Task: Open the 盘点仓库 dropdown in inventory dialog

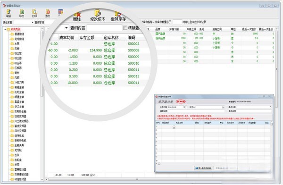Action: tap(270, 107)
